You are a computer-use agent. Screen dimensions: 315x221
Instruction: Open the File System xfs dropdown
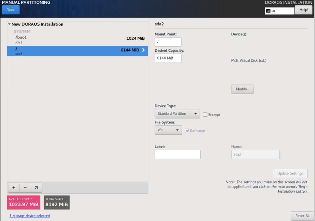tap(168, 130)
